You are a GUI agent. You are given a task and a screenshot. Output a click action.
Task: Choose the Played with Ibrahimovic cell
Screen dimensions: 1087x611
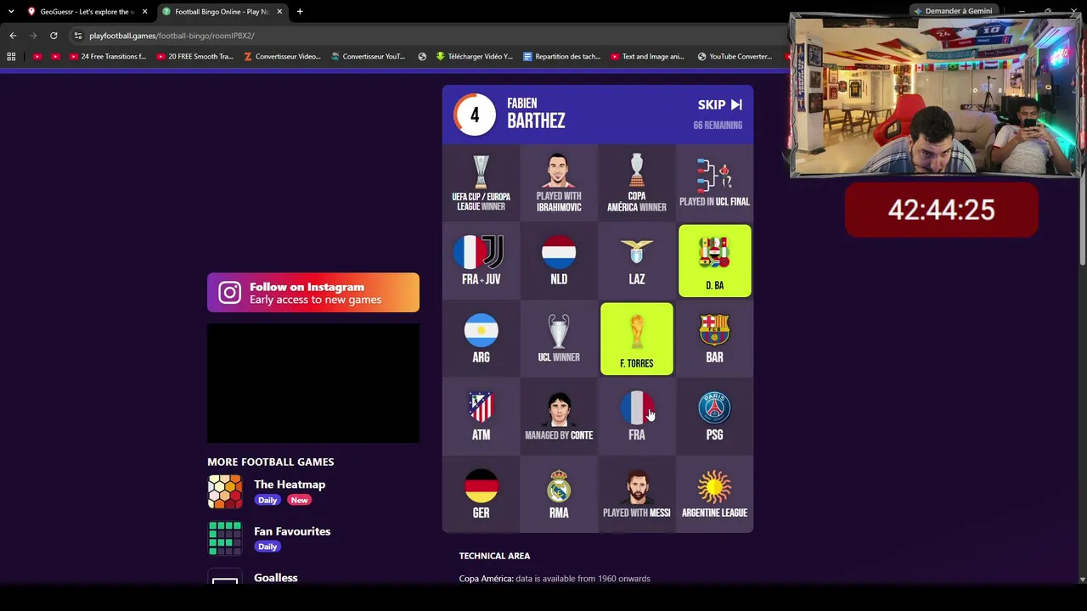[x=559, y=183]
